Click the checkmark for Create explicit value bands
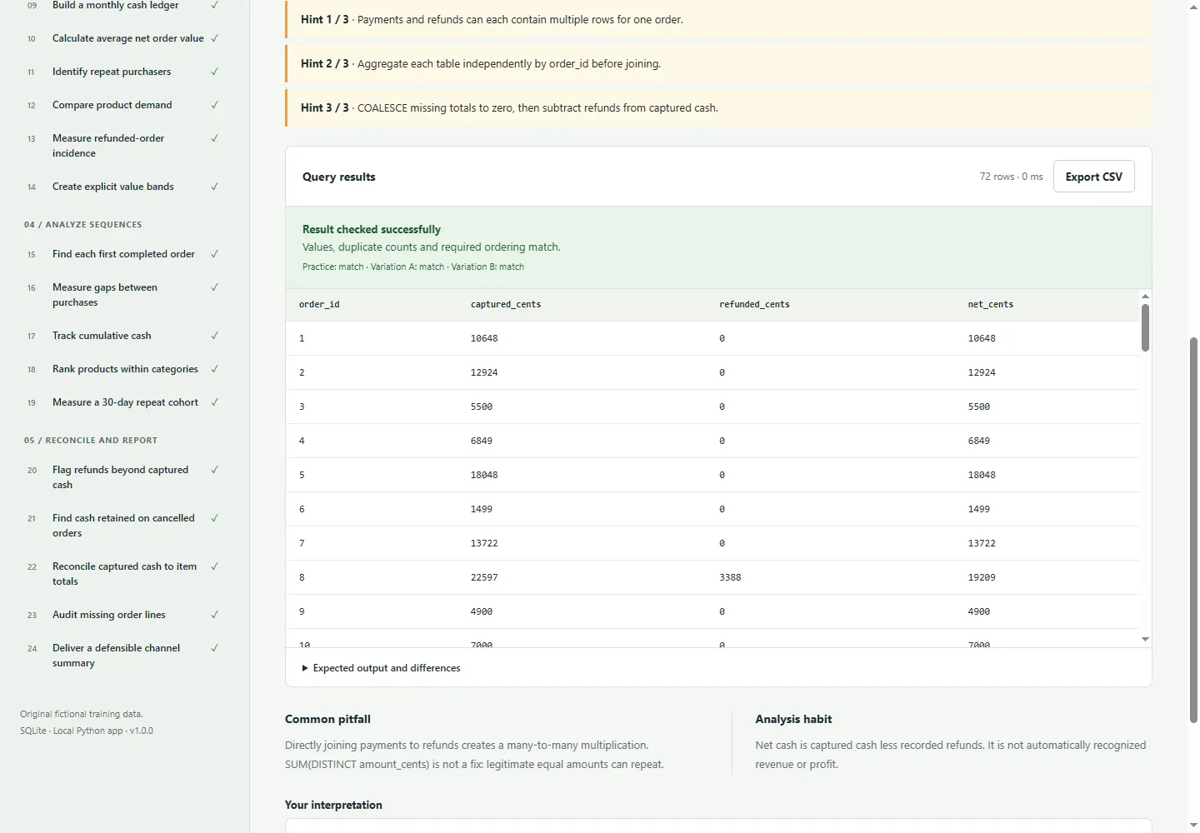 214,187
